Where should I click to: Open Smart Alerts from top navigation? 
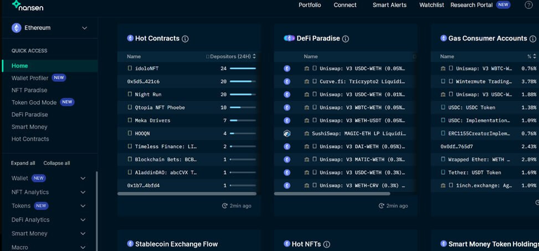tap(389, 5)
